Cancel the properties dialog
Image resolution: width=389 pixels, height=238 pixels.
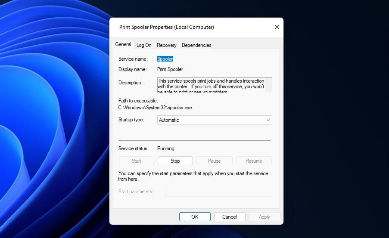230,216
